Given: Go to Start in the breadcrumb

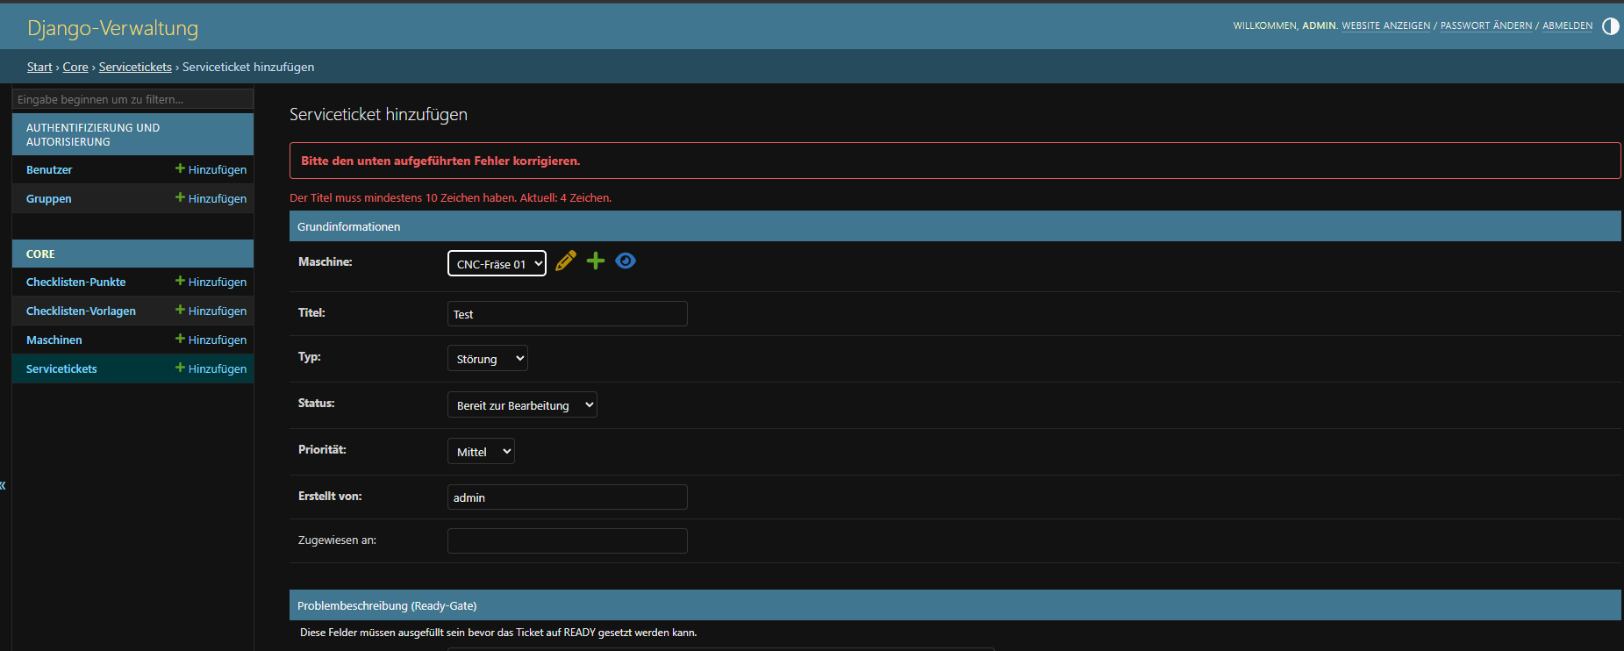Looking at the screenshot, I should tap(39, 67).
